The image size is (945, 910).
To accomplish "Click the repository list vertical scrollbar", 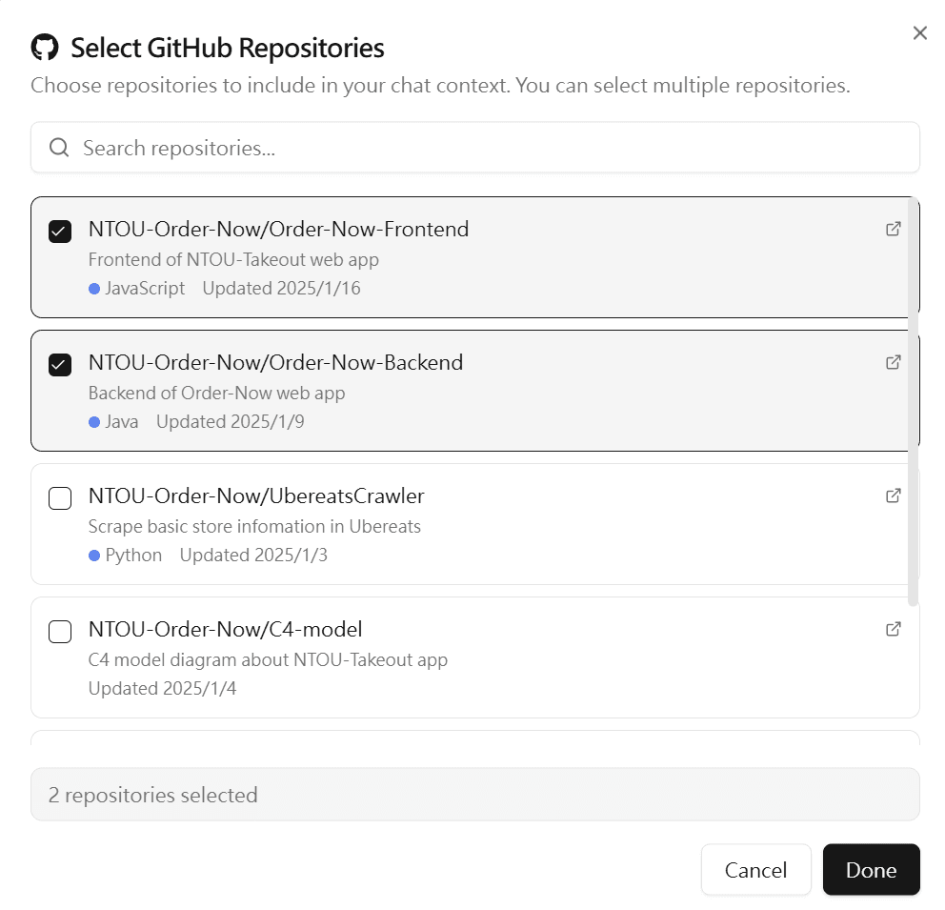I will coord(913,400).
